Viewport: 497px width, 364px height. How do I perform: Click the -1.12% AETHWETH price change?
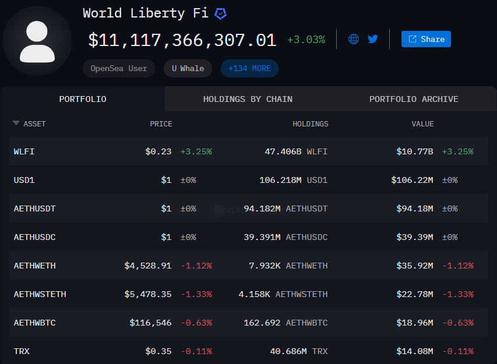(x=196, y=266)
